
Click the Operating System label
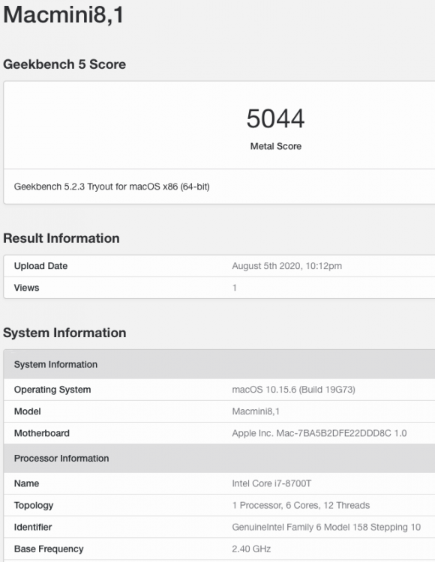pos(52,390)
